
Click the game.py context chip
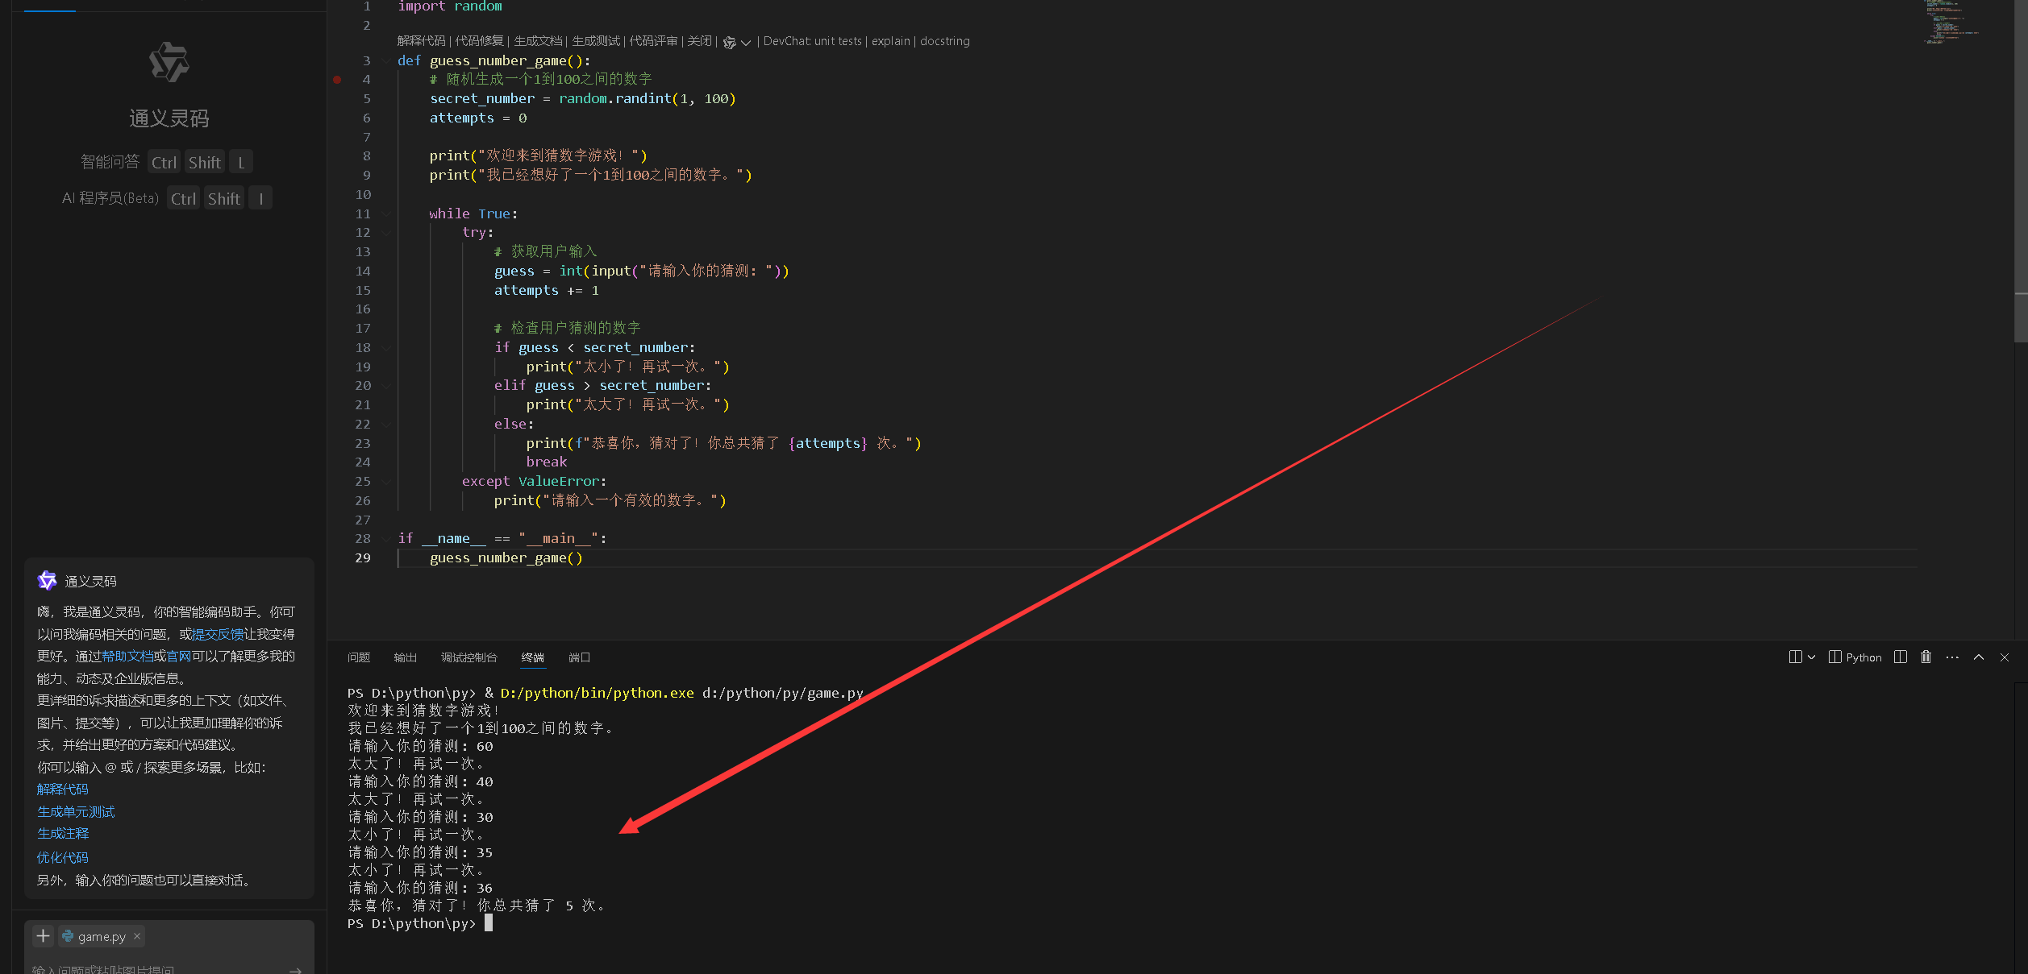(102, 936)
